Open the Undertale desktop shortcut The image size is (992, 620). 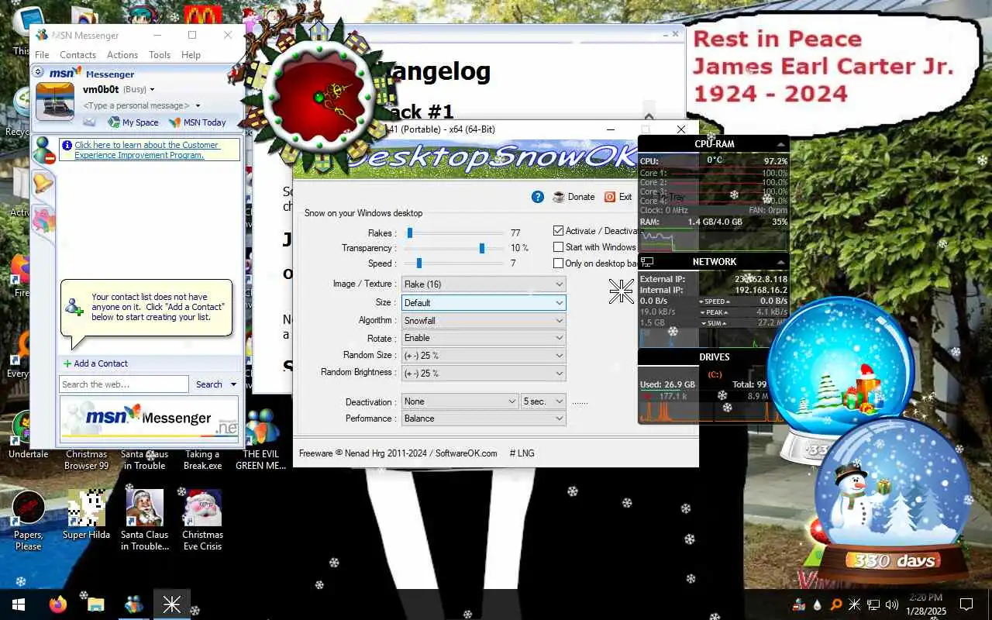pyautogui.click(x=28, y=436)
